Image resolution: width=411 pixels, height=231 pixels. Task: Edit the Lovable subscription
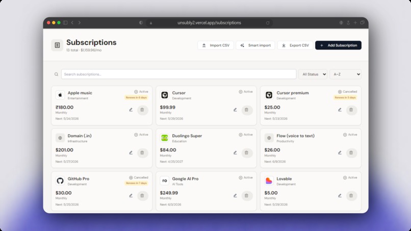pyautogui.click(x=340, y=196)
